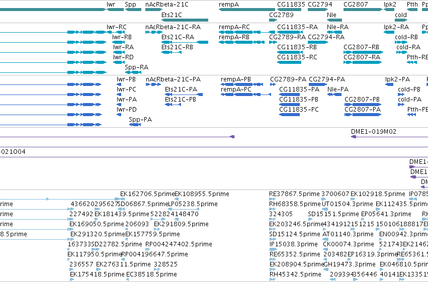Viewport: 428px width, 282px height.
Task: Select transcript Ets21C-RA
Action: tap(178, 37)
